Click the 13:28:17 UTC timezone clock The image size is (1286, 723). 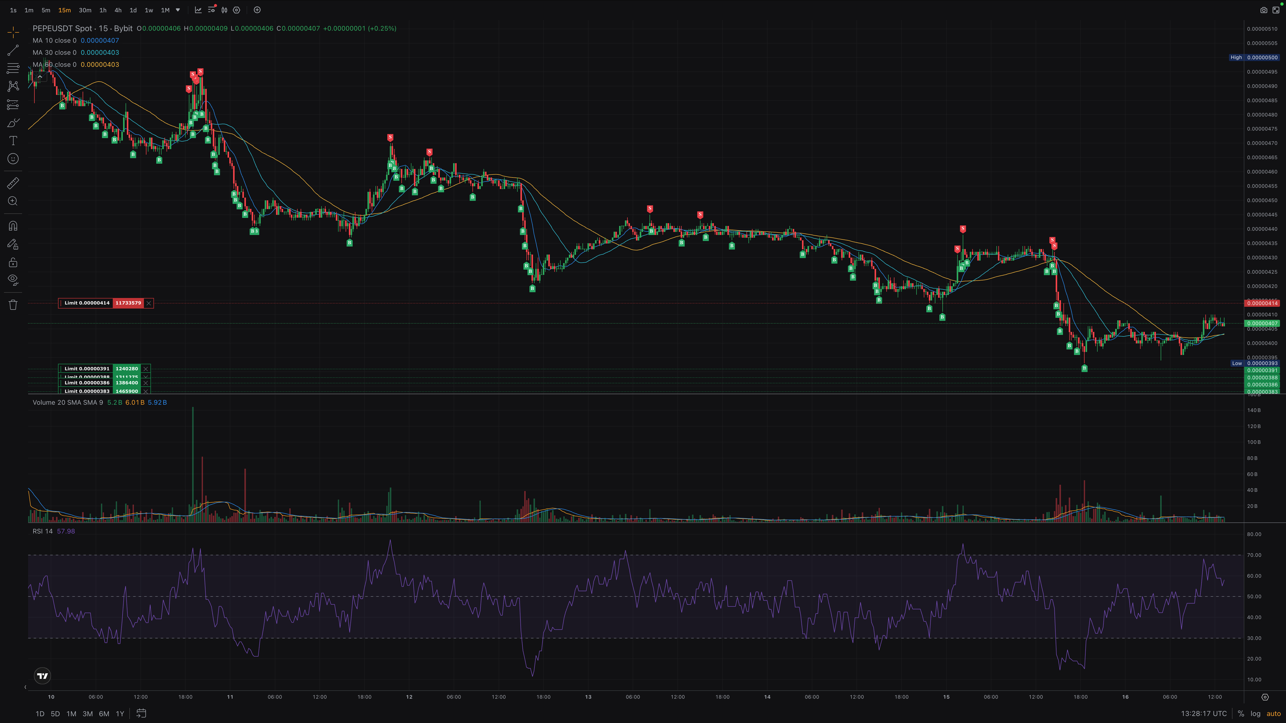(1204, 714)
